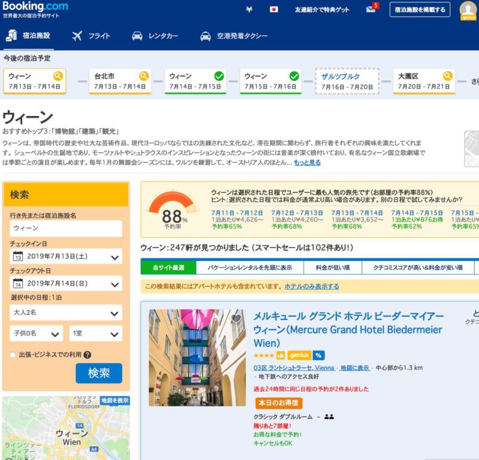Select the レンタカー navigation tab
The height and width of the screenshot is (460, 479).
[x=155, y=36]
